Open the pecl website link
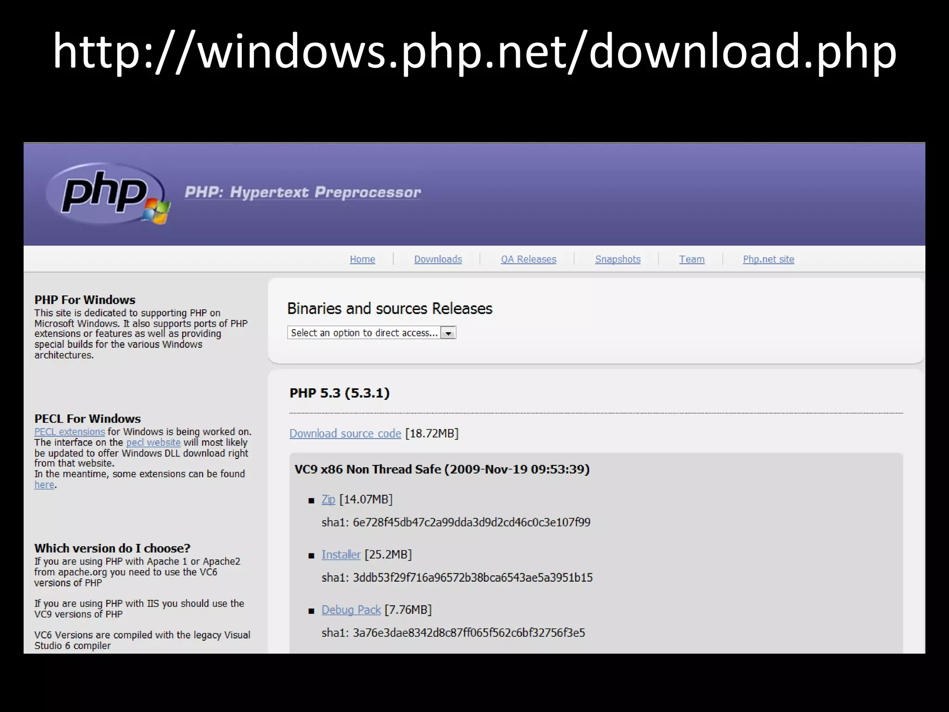This screenshot has width=949, height=712. [153, 442]
